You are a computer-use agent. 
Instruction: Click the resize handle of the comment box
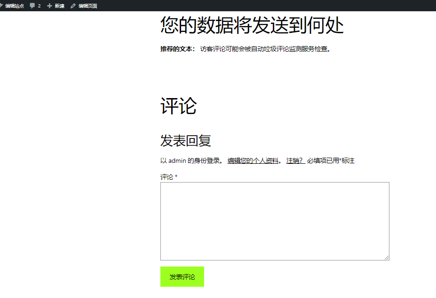[x=387, y=258]
